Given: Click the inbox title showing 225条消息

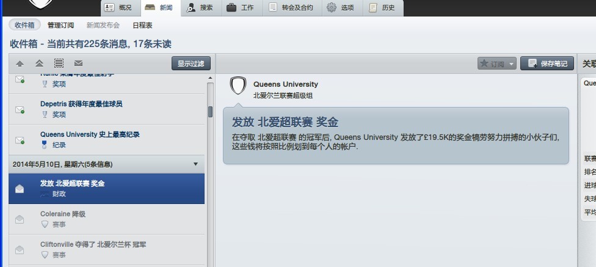Looking at the screenshot, I should tap(91, 44).
